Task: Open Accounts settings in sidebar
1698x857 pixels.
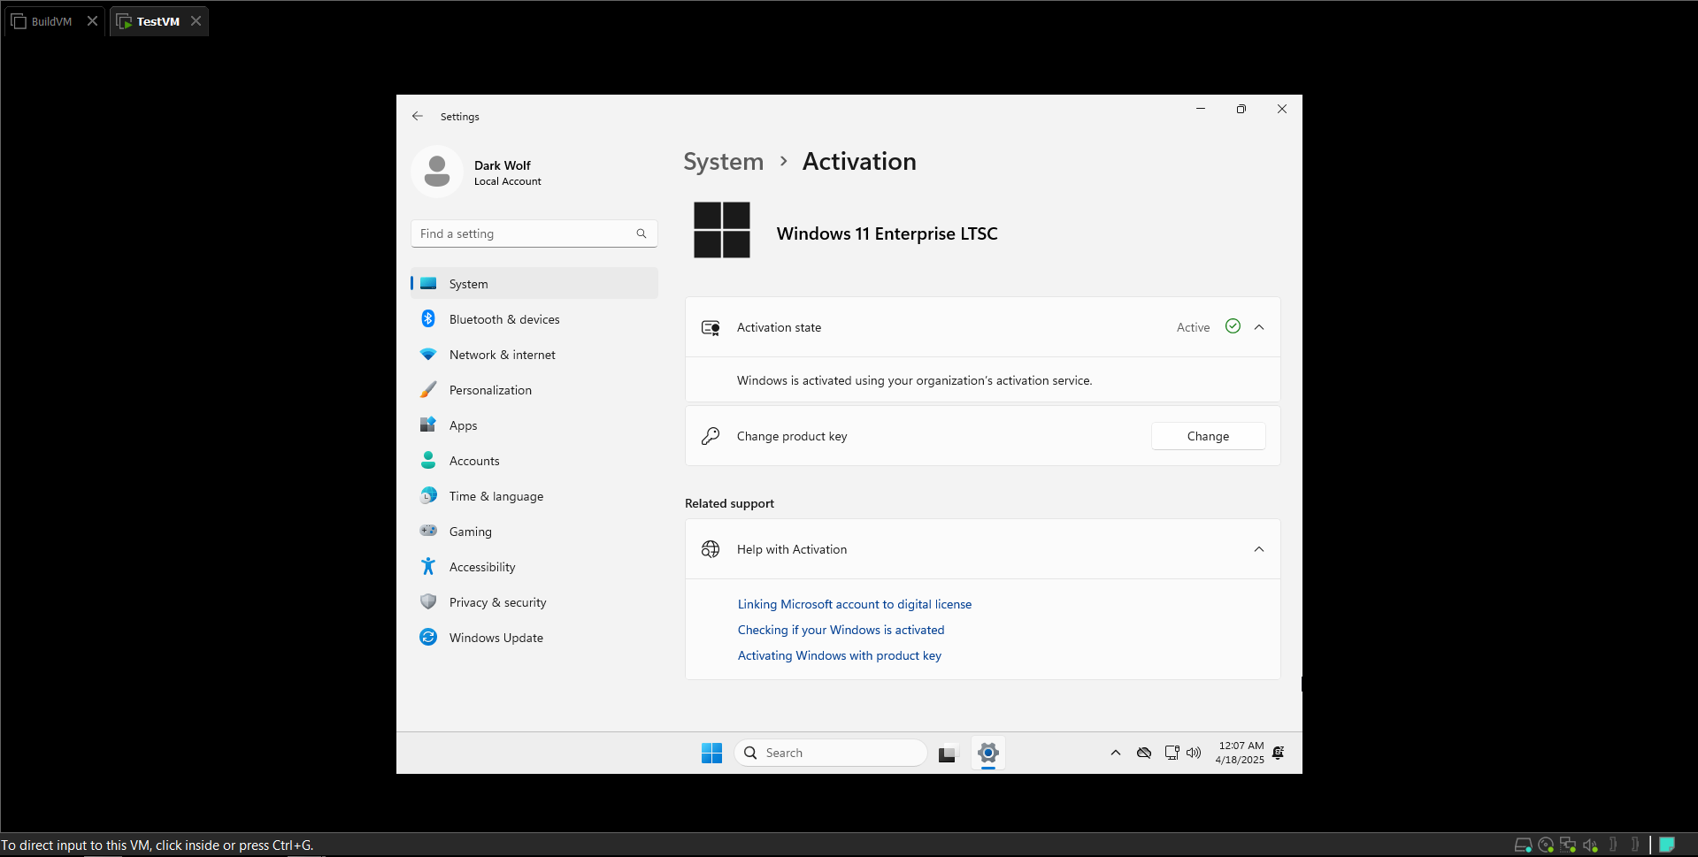Action: [x=534, y=461]
